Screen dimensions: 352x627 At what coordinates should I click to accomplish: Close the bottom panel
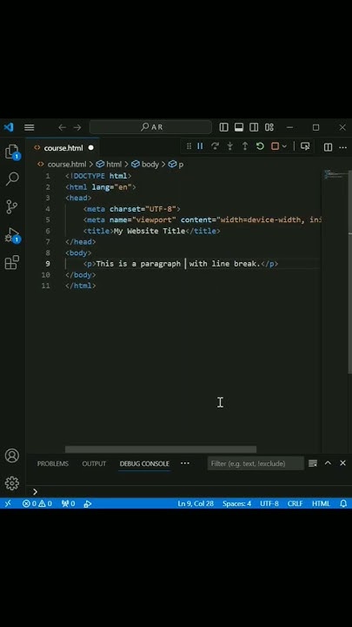point(342,463)
